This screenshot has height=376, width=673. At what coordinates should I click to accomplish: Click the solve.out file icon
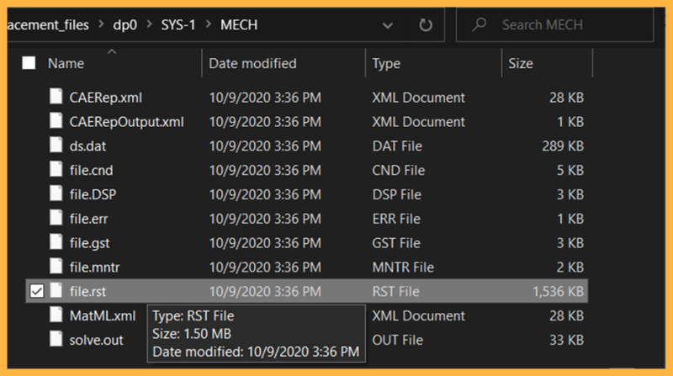[56, 340]
